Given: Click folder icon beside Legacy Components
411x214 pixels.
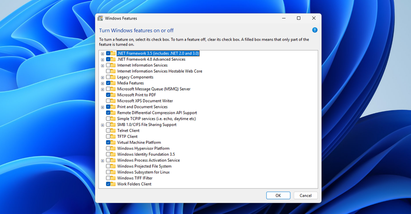Looking at the screenshot, I should click(x=113, y=77).
